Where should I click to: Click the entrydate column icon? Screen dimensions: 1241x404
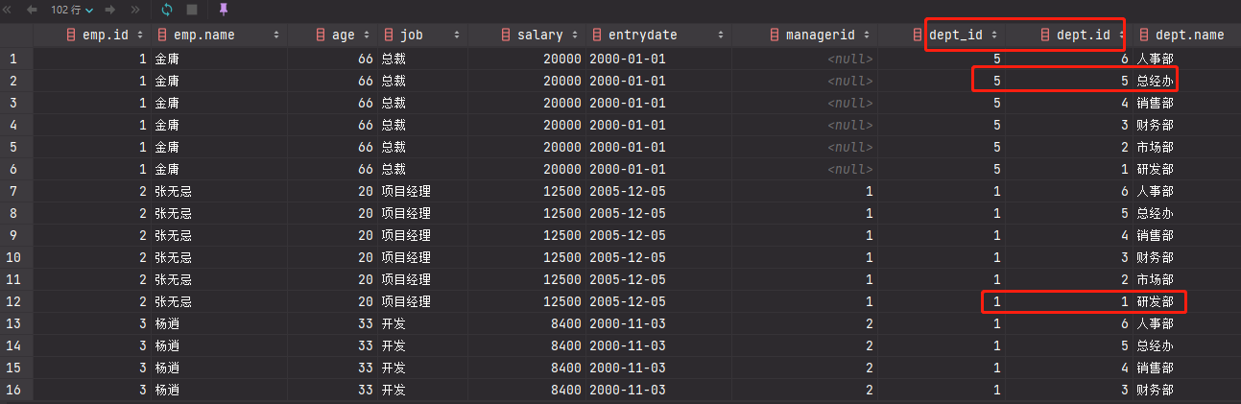click(596, 36)
